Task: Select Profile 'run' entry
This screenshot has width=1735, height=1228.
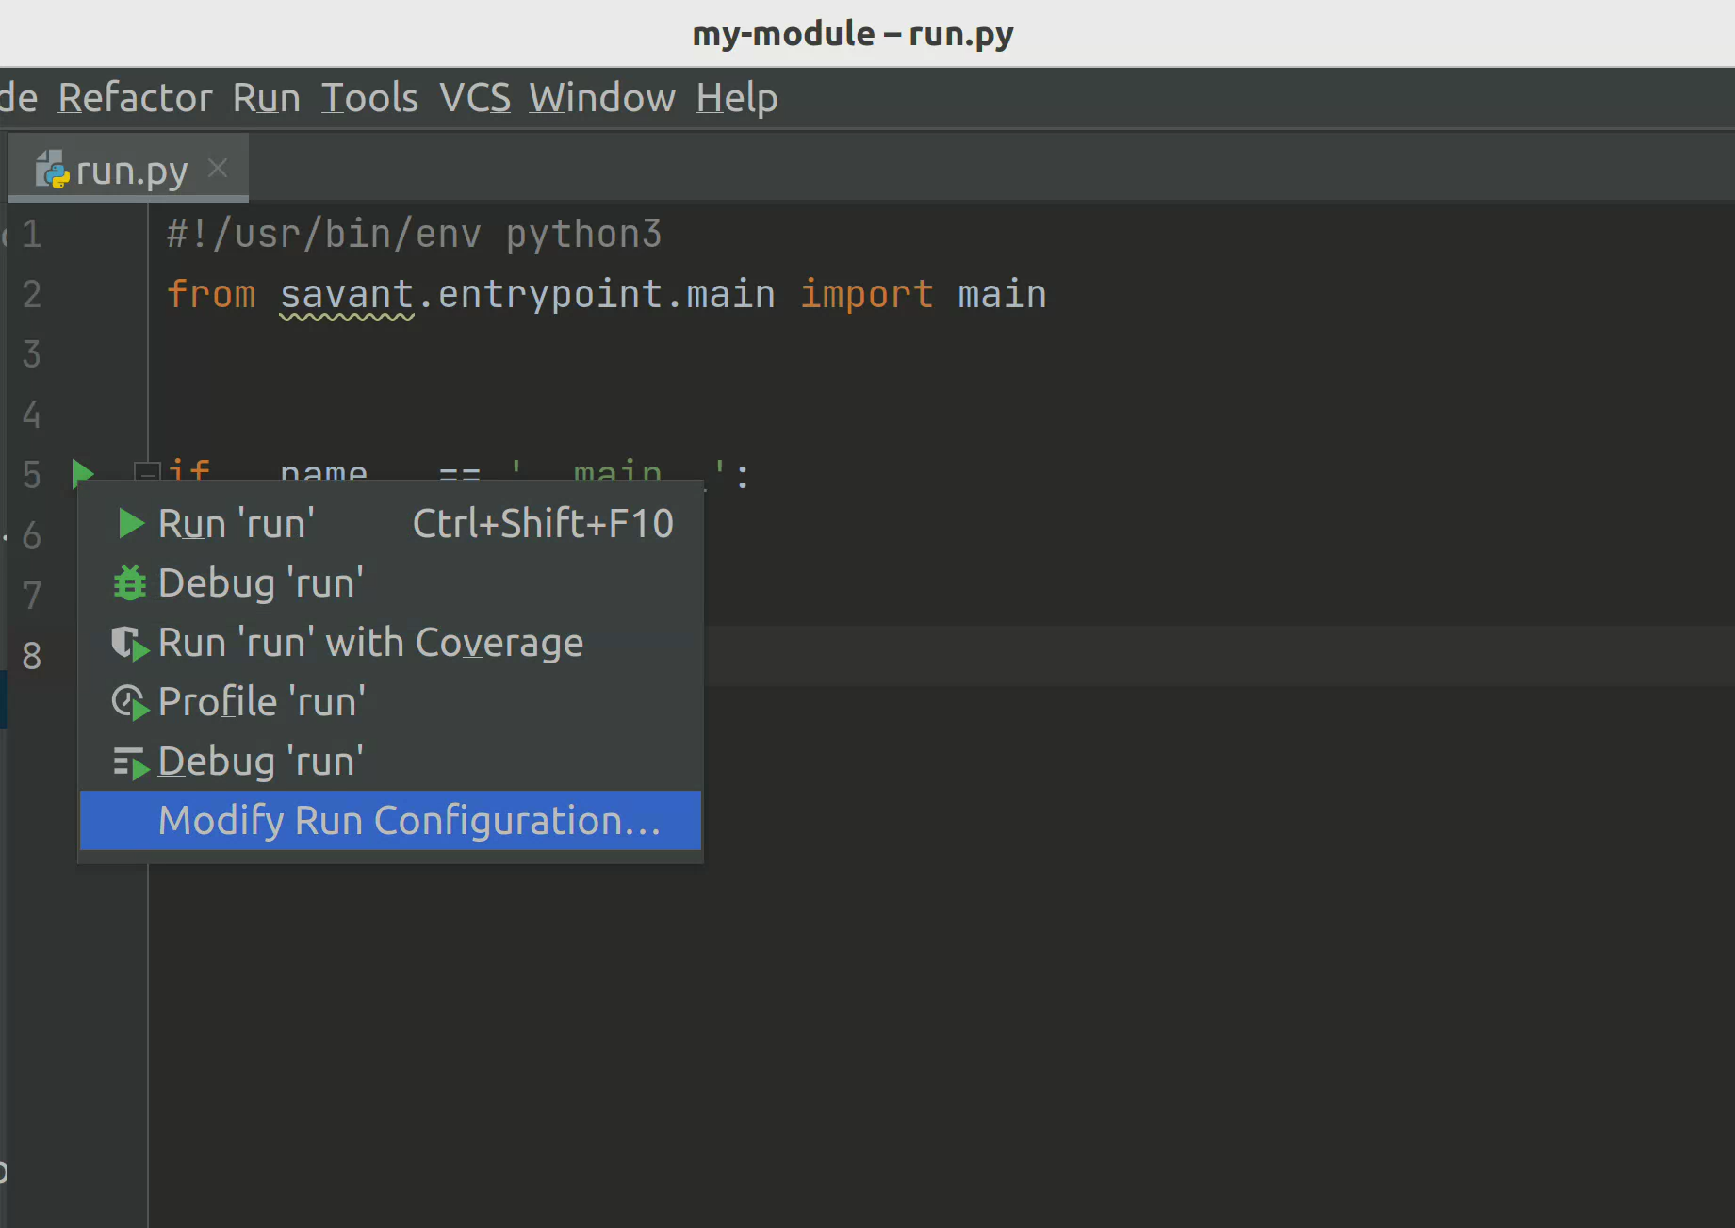Action: (x=390, y=702)
